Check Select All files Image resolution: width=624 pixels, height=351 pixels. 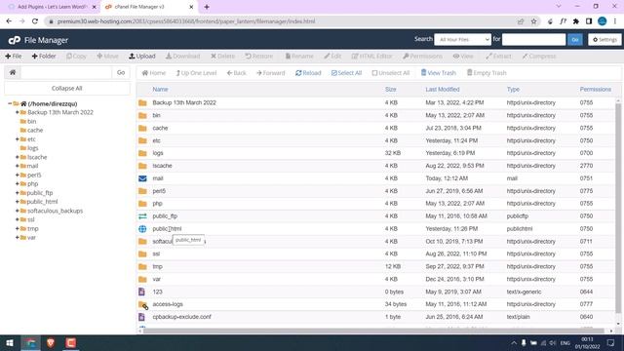click(x=346, y=73)
